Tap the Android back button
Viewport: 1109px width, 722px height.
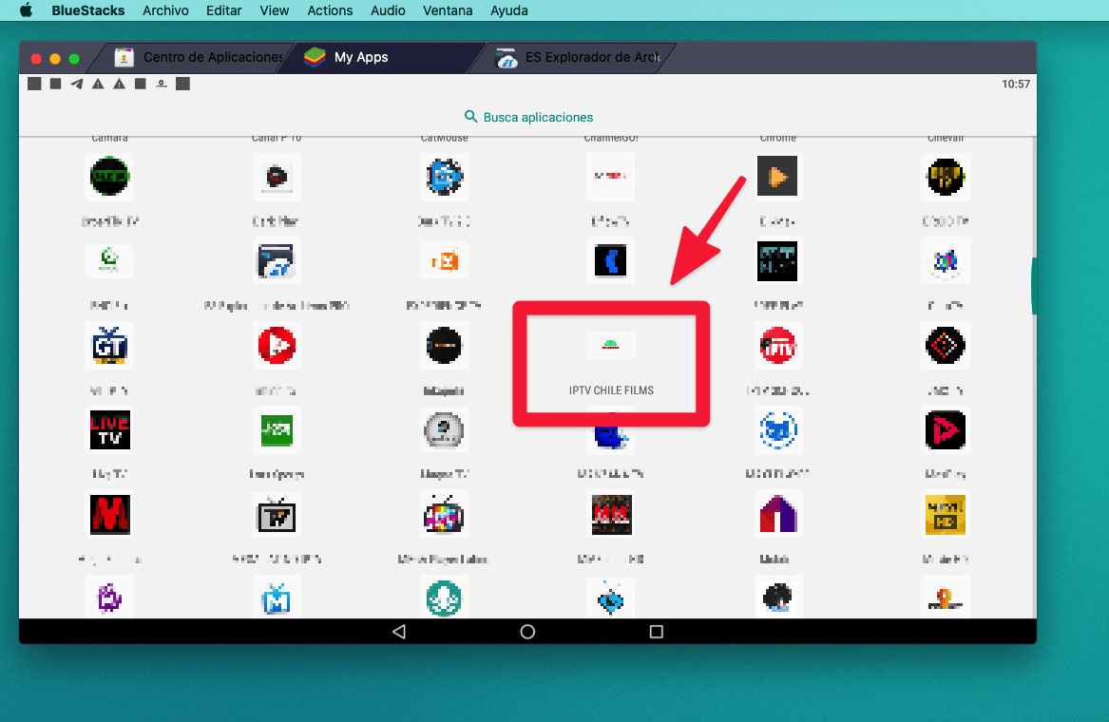pyautogui.click(x=399, y=632)
